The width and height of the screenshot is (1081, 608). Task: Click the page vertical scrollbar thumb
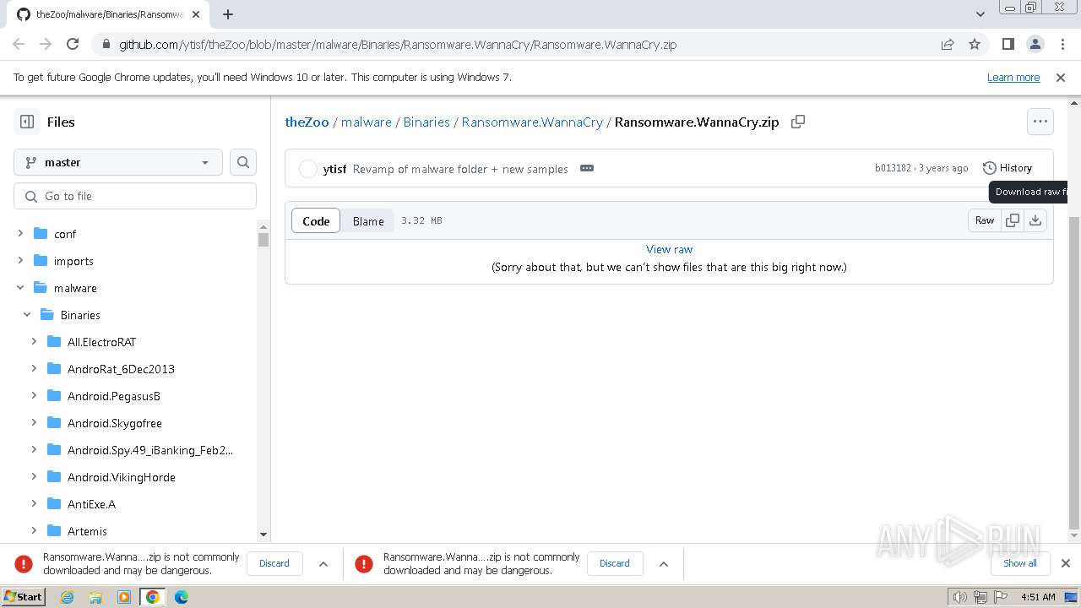click(1074, 372)
